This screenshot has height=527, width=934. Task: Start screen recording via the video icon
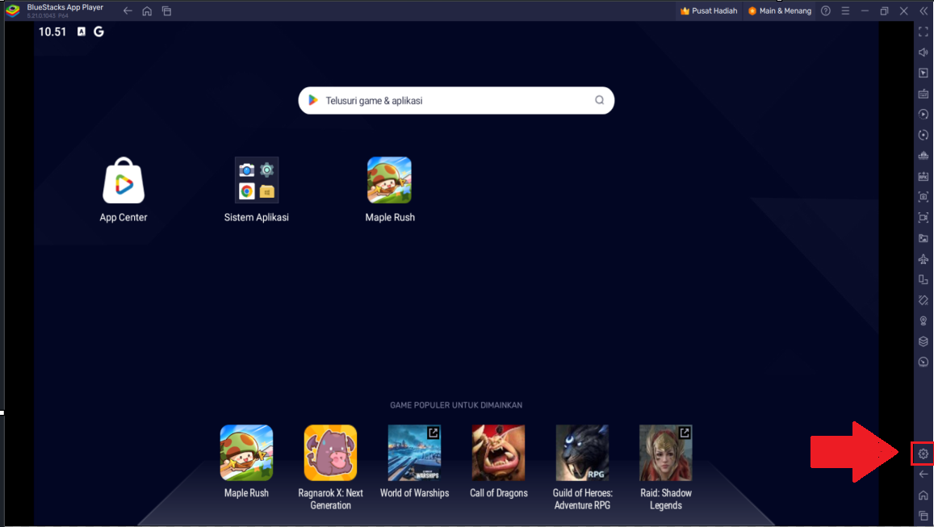pyautogui.click(x=923, y=217)
